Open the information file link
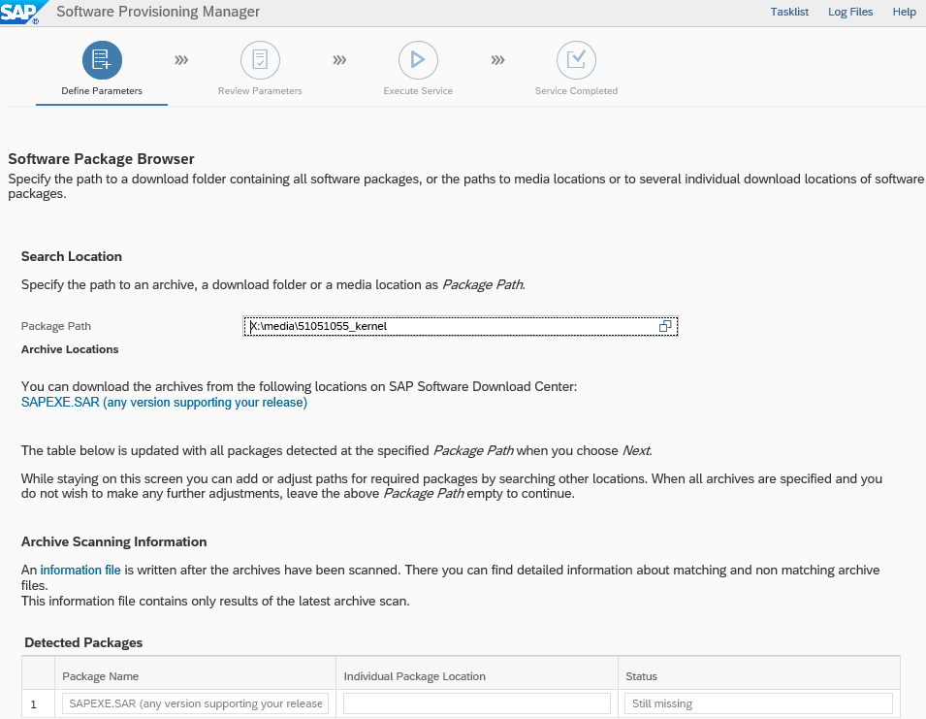Screen dimensions: 926x719 [x=80, y=571]
